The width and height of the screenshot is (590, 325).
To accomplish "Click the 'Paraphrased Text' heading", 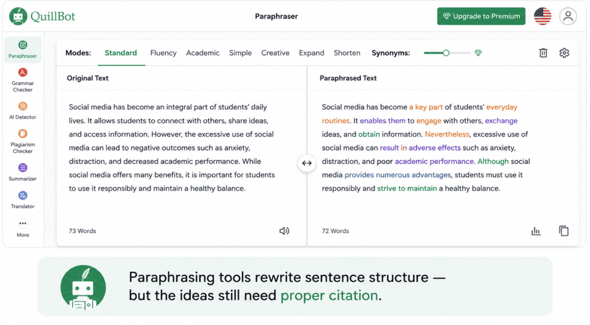I will tap(348, 78).
